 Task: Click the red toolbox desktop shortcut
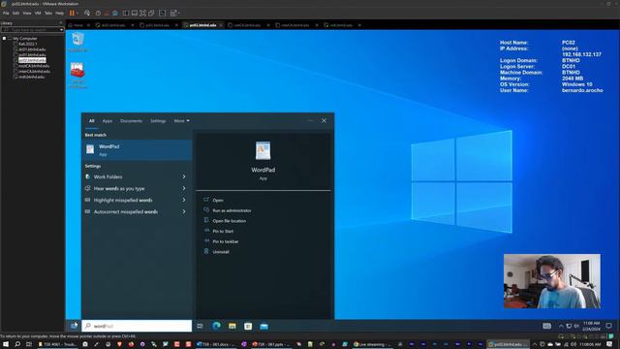[x=77, y=76]
